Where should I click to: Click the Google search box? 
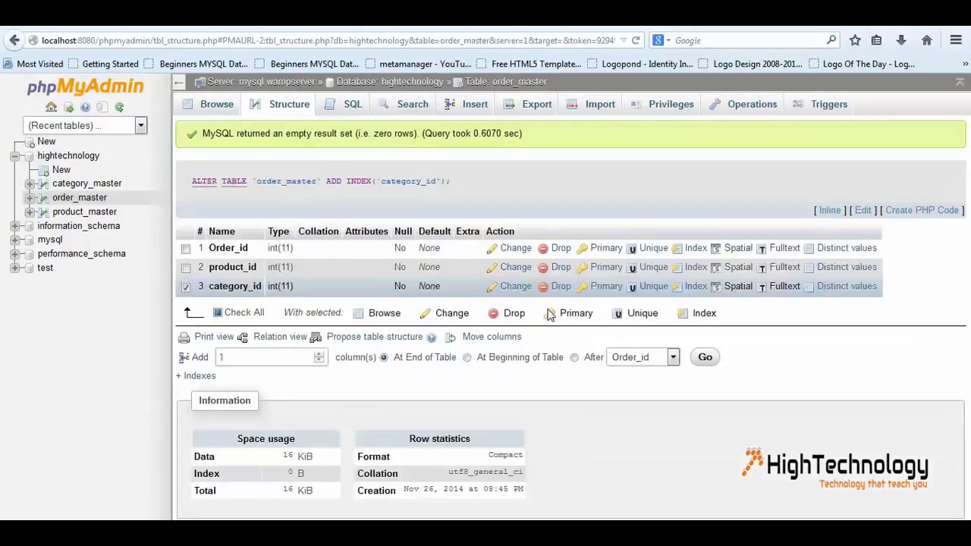[x=747, y=40]
